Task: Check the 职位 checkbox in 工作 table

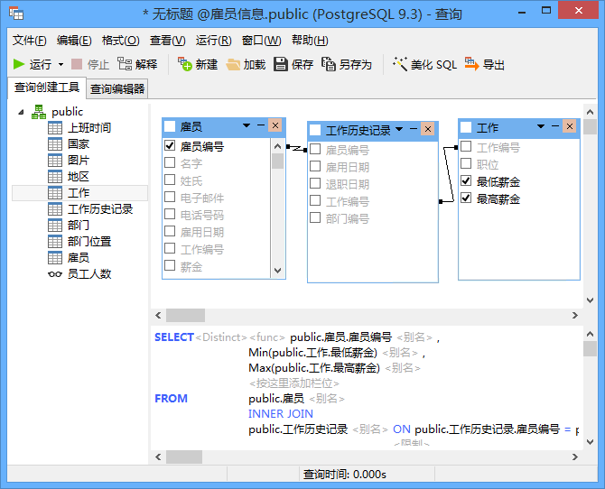Action: point(466,164)
